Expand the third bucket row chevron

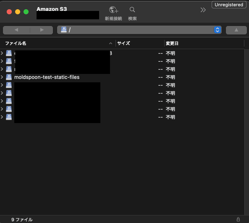[x=2, y=69]
